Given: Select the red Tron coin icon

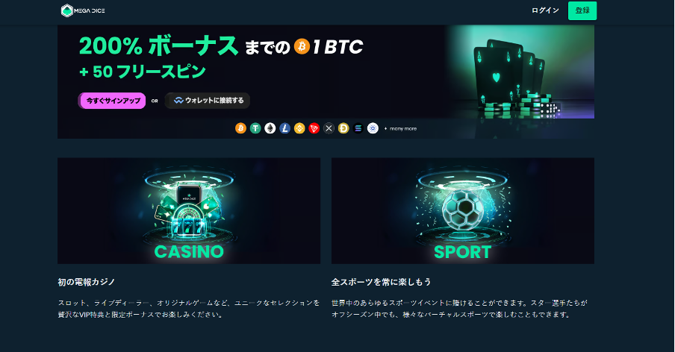Looking at the screenshot, I should click(314, 128).
